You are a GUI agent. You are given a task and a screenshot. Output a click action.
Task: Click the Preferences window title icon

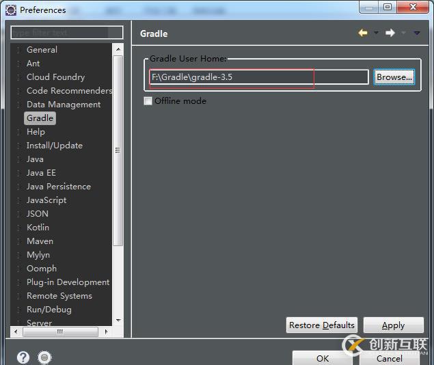coord(11,10)
